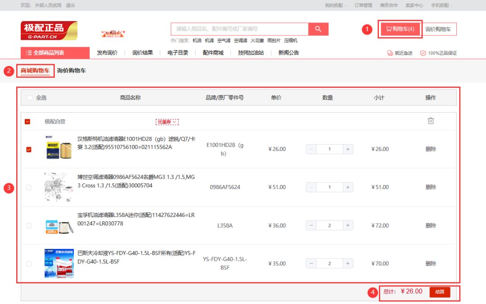The width and height of the screenshot is (486, 304).
Task: Click 退出 logout link
Action: [70, 5]
